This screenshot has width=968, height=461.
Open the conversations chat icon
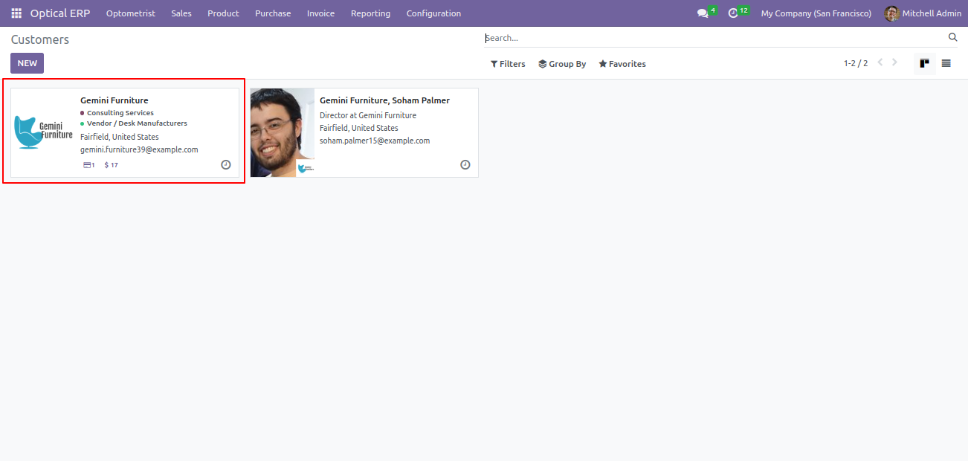[703, 13]
